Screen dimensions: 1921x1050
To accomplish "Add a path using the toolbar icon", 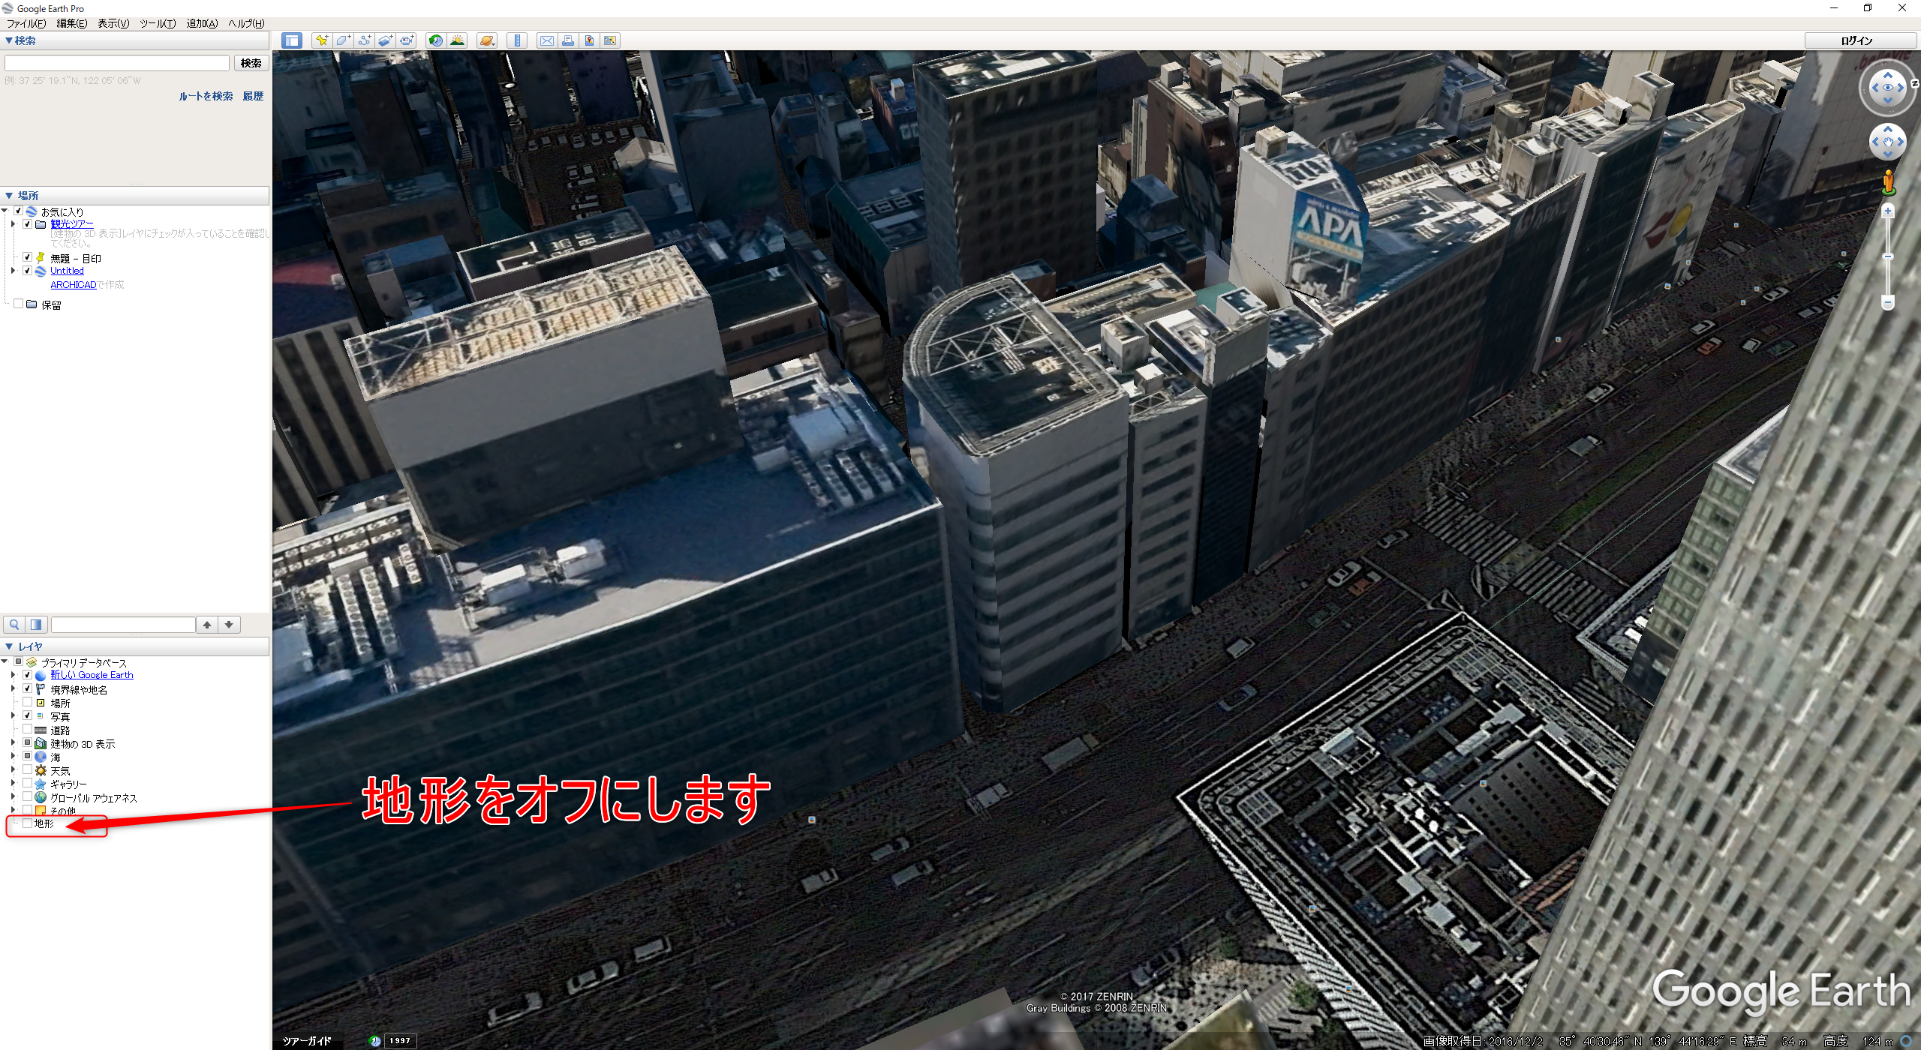I will [364, 40].
